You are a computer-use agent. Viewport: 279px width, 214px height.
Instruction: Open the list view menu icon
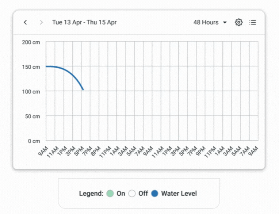tap(253, 22)
